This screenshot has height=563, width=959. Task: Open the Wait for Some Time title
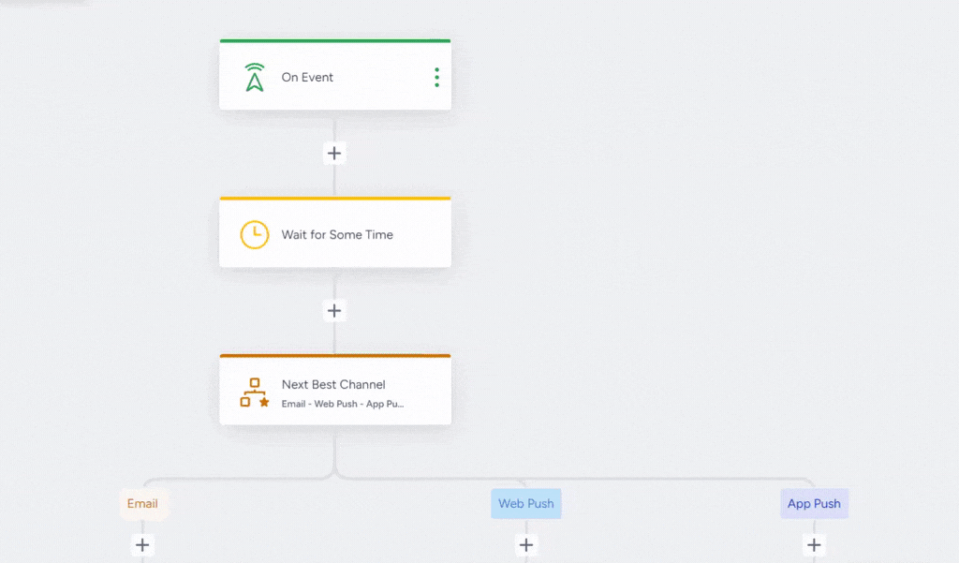tap(337, 235)
